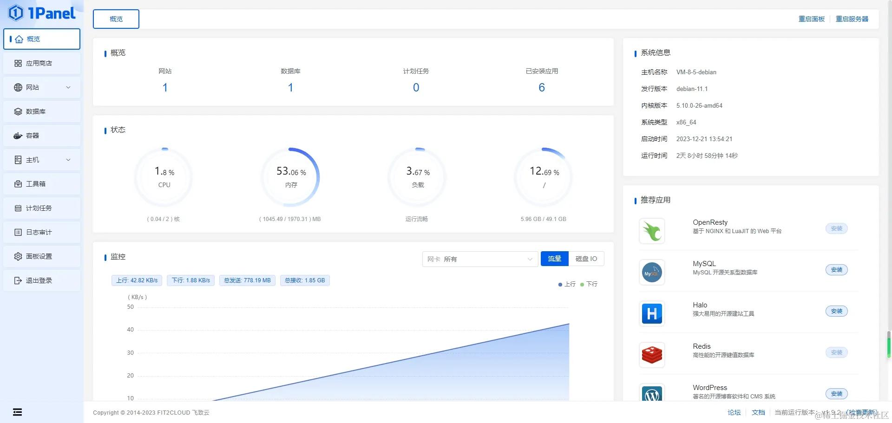Click the 网站 globe icon
This screenshot has height=423, width=892.
click(18, 87)
